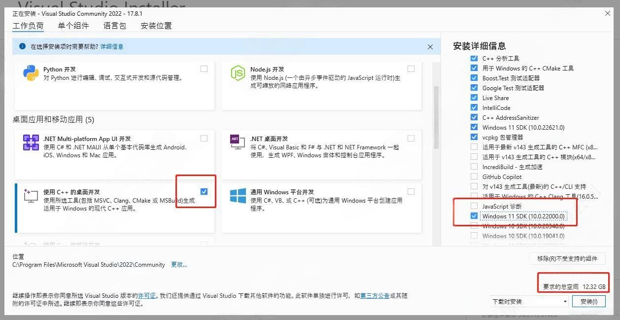
Task: Uncheck the Live Share component
Action: [474, 98]
